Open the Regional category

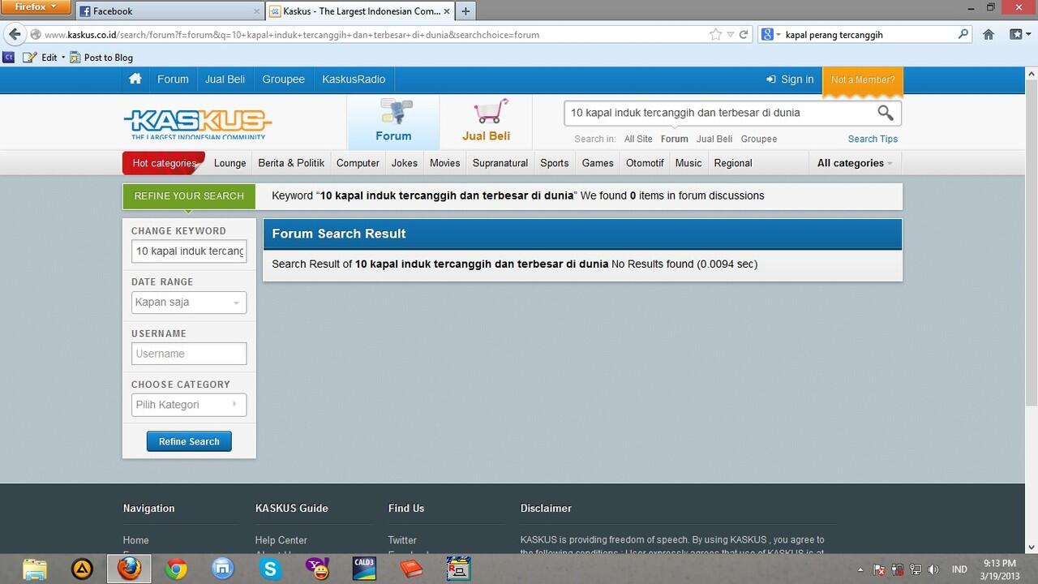(x=733, y=163)
